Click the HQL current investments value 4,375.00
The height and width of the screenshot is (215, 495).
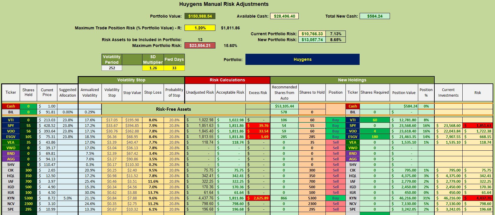pos(448,176)
